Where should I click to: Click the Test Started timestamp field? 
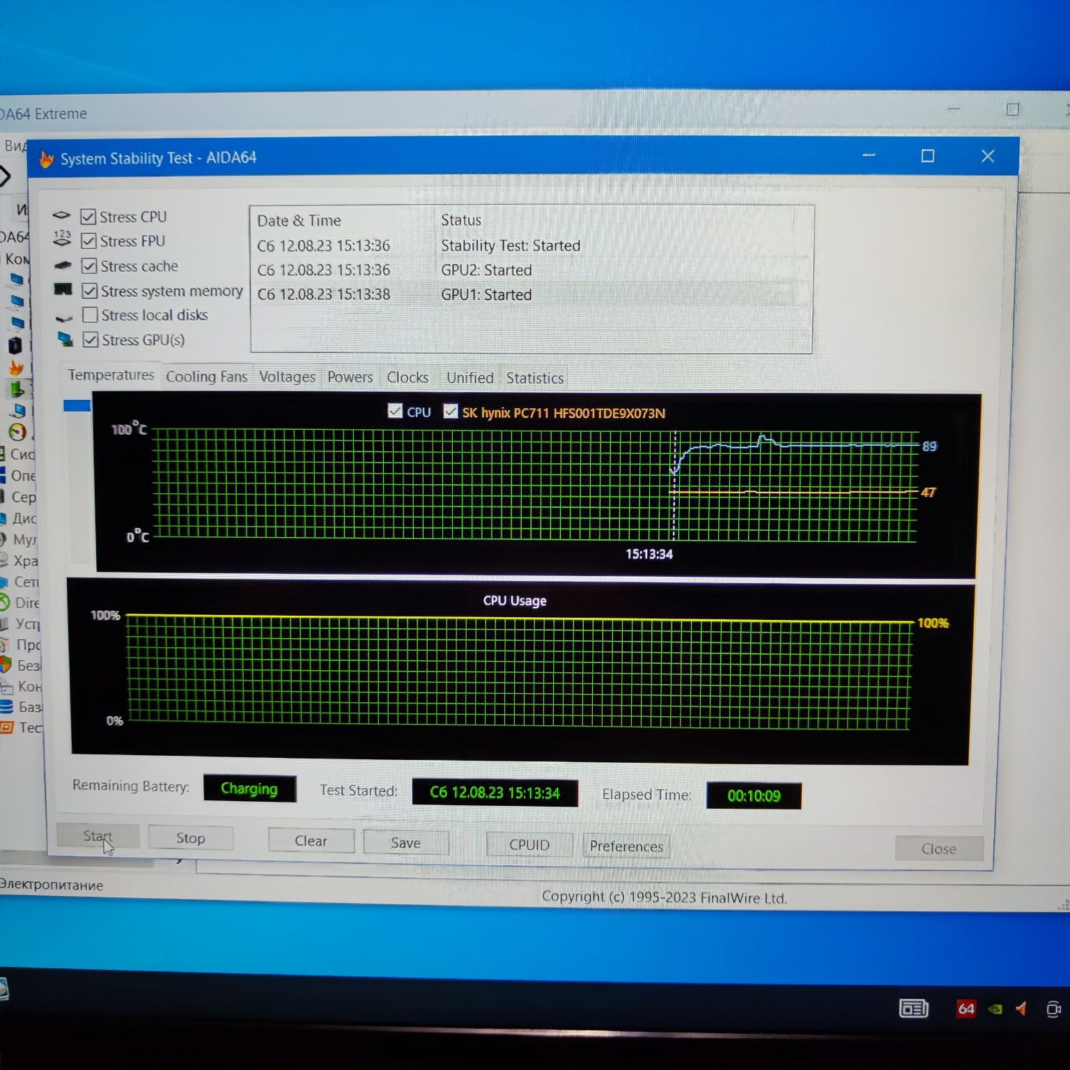495,793
